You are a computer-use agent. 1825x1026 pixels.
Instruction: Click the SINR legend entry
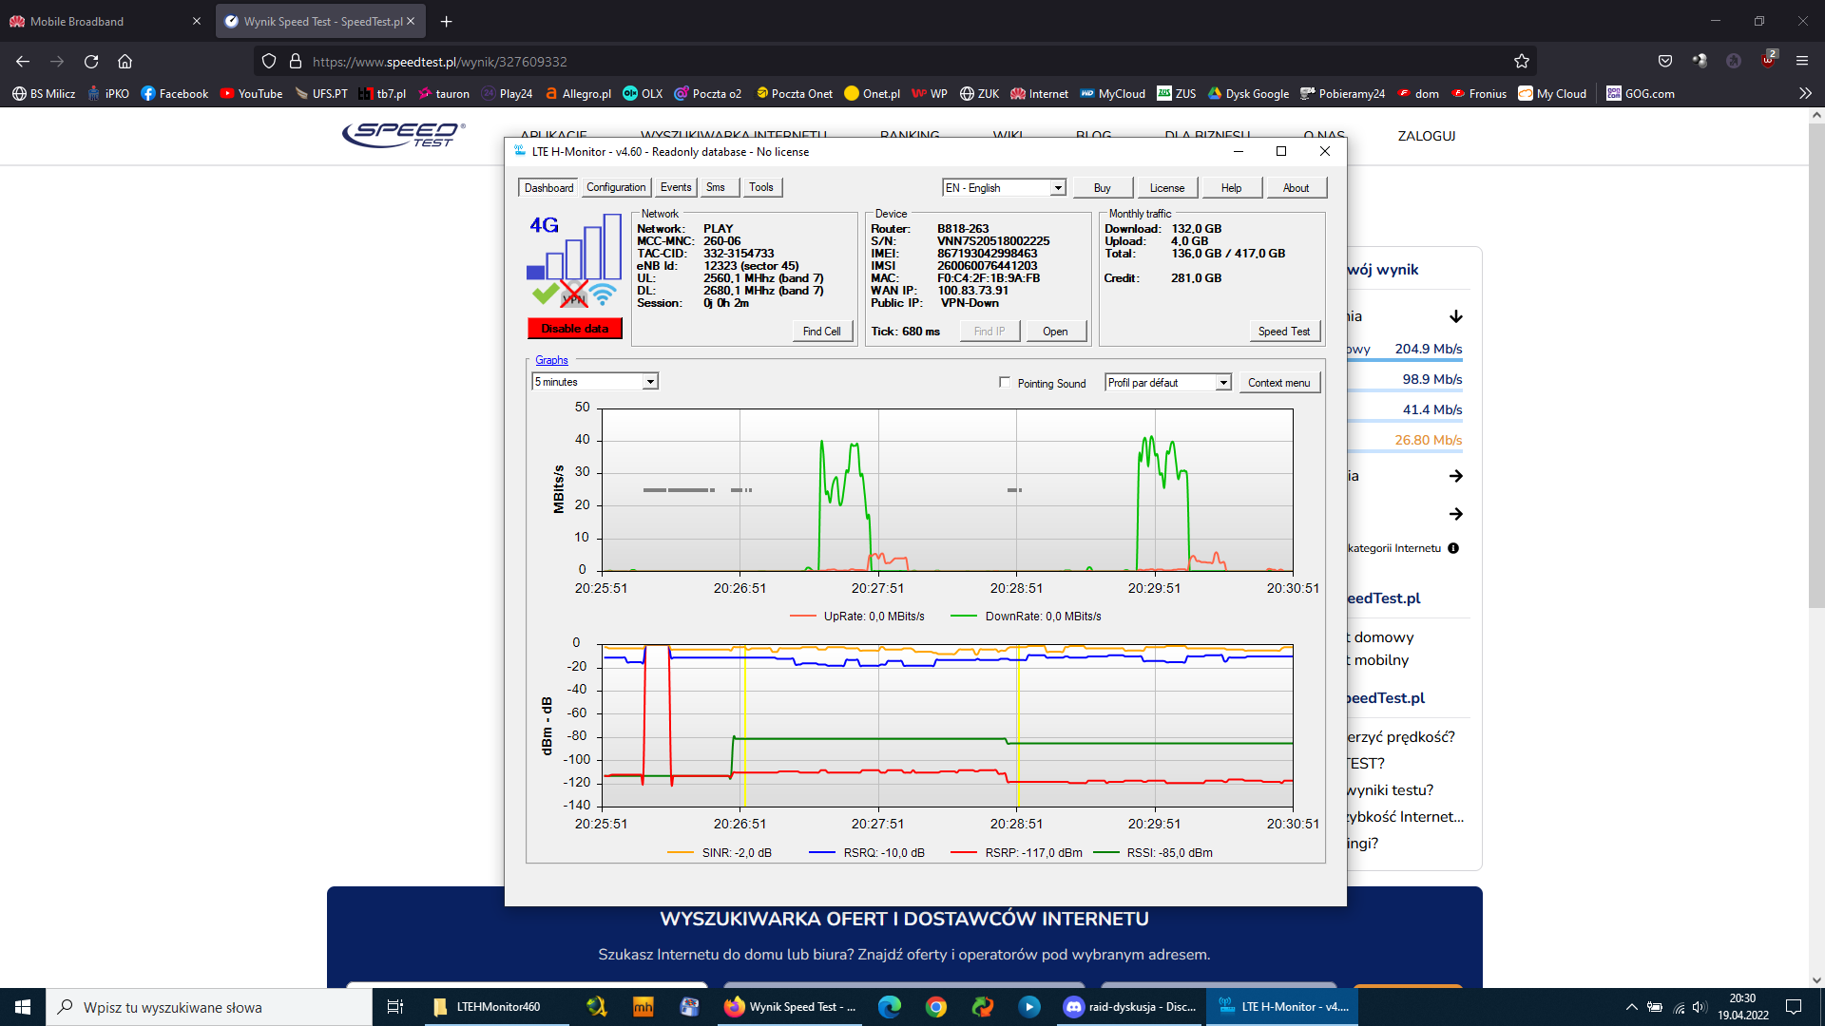720,853
